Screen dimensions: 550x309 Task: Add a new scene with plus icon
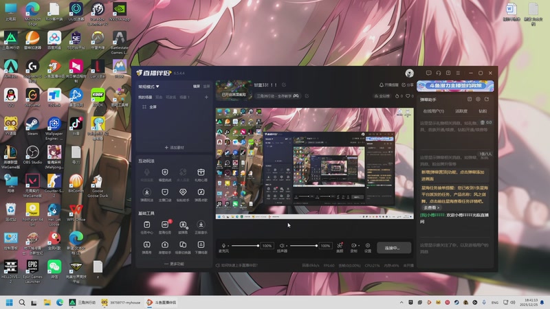(206, 97)
